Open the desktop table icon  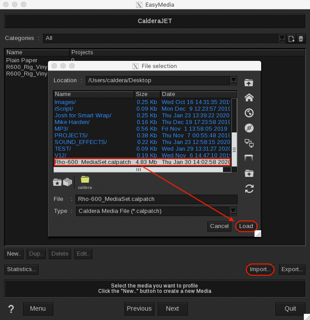tap(249, 157)
